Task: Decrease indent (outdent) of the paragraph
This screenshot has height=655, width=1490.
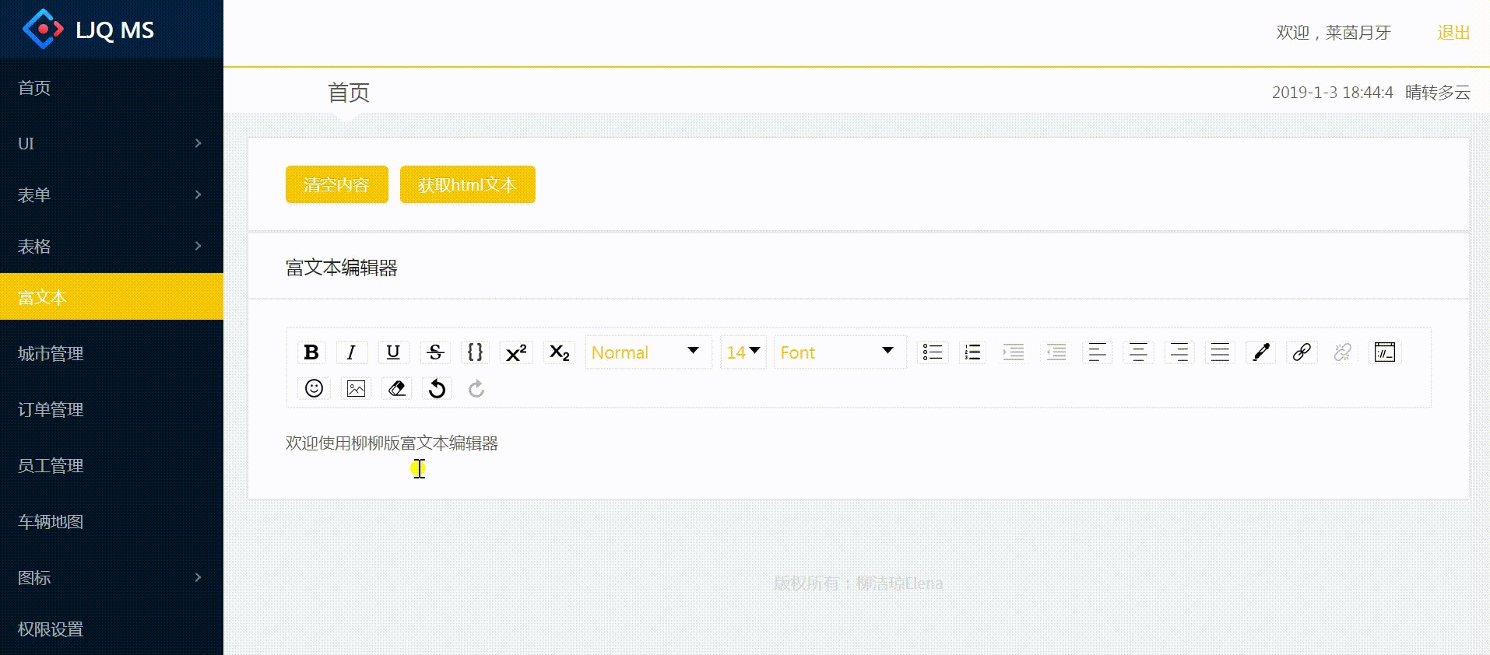Action: [x=1056, y=352]
